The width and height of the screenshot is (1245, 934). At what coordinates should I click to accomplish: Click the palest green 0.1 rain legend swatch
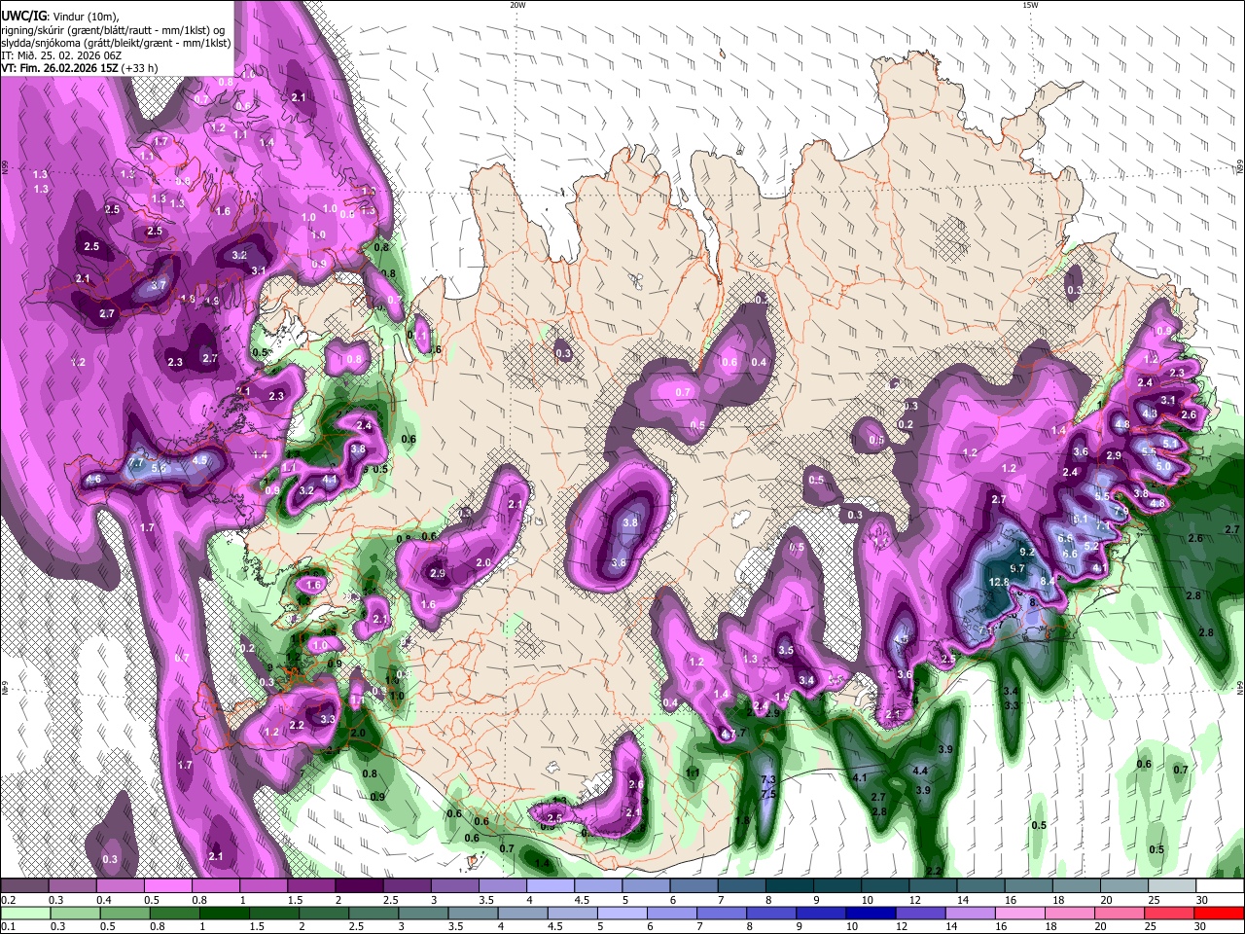pyautogui.click(x=25, y=913)
